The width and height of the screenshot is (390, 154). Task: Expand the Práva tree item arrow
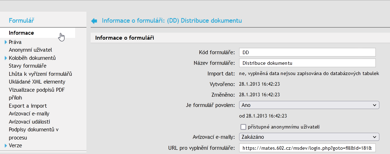(x=6, y=42)
